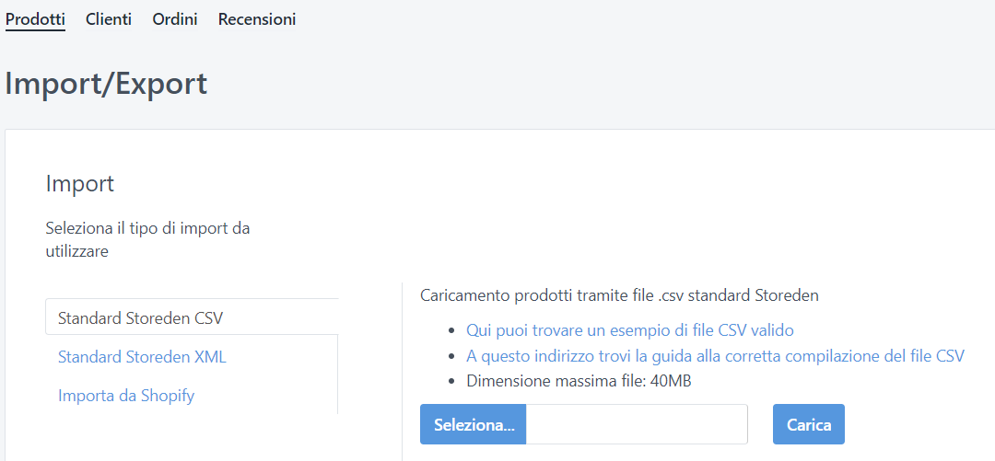The width and height of the screenshot is (995, 461).
Task: Click the Carica upload button
Action: [809, 424]
